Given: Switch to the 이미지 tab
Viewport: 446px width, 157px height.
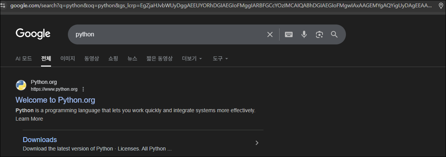Looking at the screenshot, I should (x=68, y=59).
